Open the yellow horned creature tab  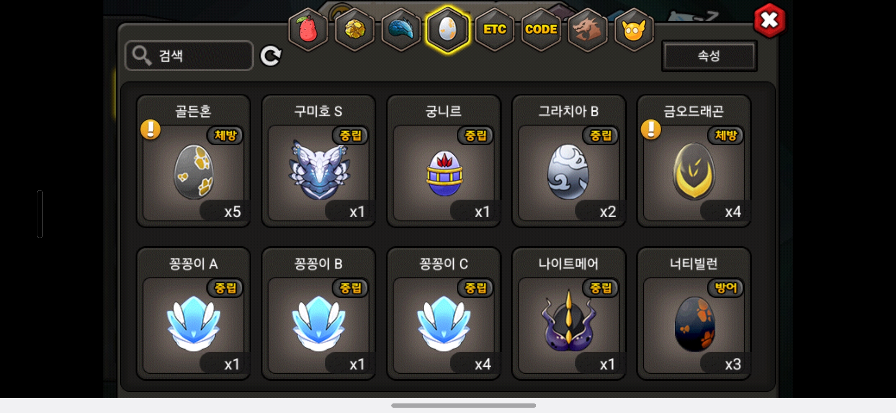[x=634, y=30]
